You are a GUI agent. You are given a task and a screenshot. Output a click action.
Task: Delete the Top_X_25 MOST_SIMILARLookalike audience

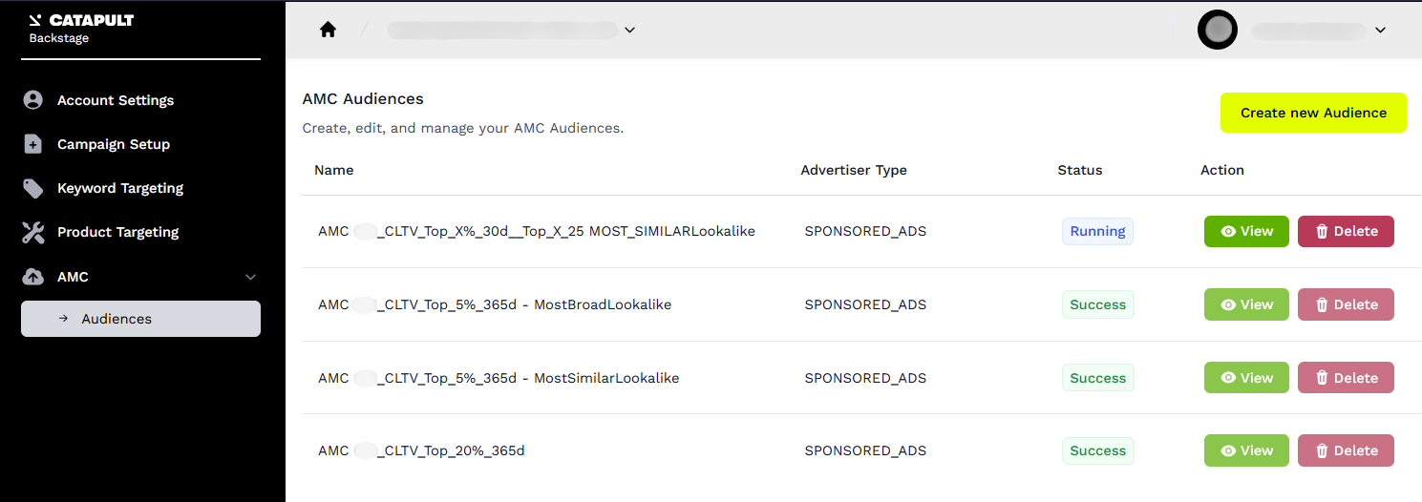pyautogui.click(x=1346, y=231)
